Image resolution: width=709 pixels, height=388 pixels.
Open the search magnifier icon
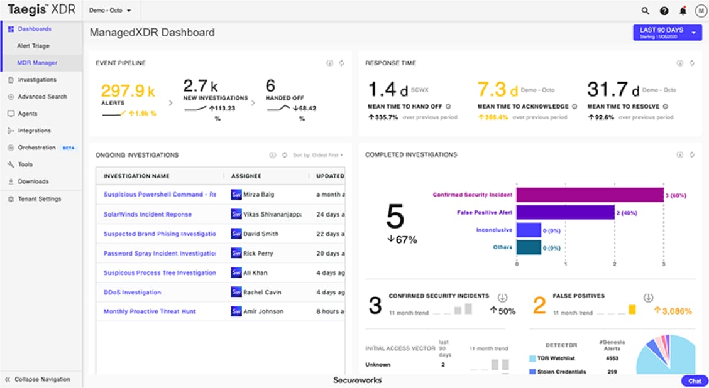(646, 11)
